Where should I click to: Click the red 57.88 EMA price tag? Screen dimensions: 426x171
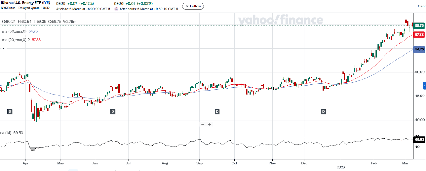click(419, 35)
